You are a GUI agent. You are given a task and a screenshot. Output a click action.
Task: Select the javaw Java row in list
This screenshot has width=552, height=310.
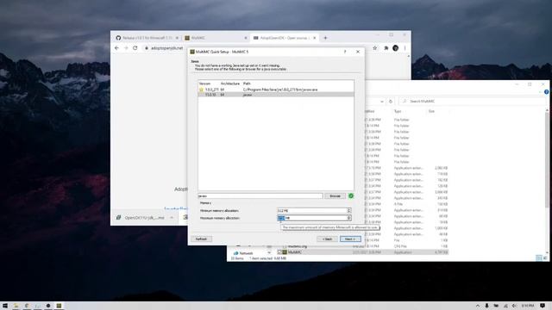click(x=276, y=95)
